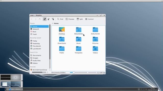163x91 pixels.
Task: Click Home in the breadcrumb bar
Action: click(x=56, y=24)
